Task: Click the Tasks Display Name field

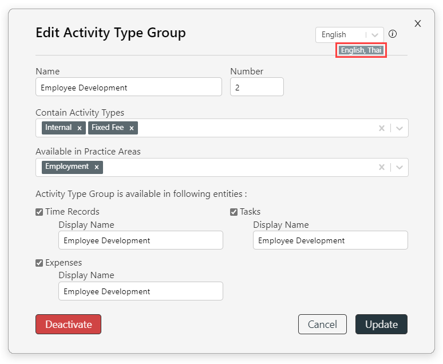Action: 330,240
